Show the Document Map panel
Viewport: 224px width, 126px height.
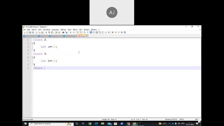coord(97,33)
